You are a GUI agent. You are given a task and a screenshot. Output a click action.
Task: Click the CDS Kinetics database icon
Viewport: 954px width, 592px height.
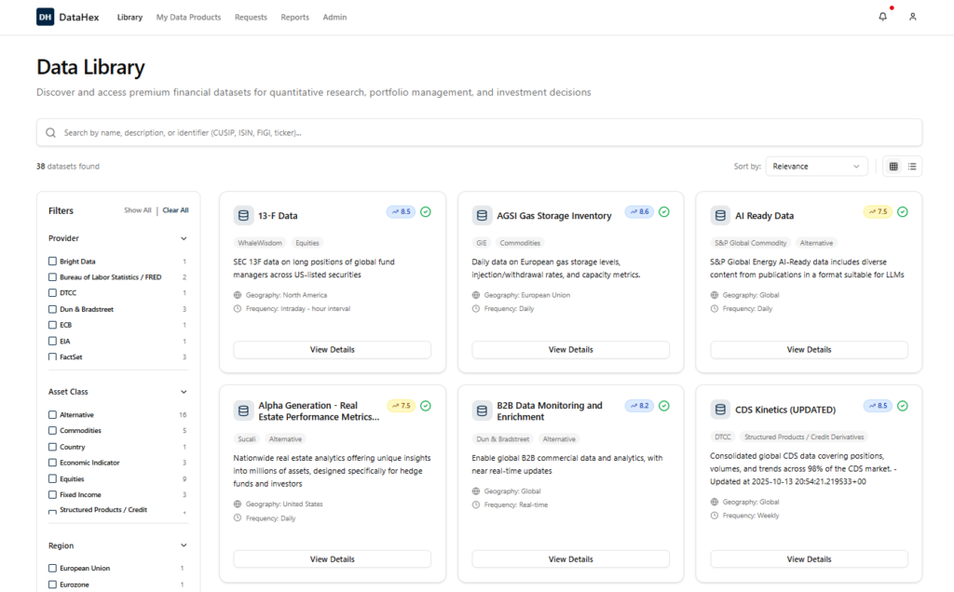click(x=720, y=409)
